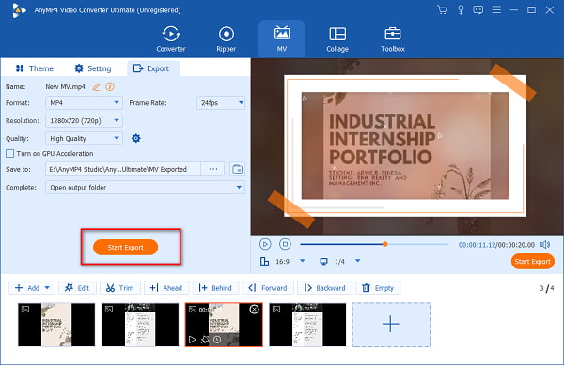The width and height of the screenshot is (564, 365).
Task: Click the Ahead button
Action: tap(166, 288)
